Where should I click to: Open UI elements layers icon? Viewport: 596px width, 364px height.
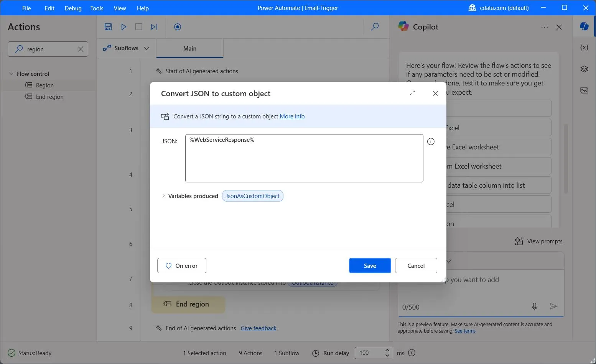tap(584, 69)
